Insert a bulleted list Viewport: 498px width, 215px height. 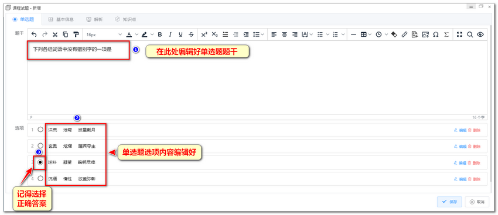point(320,34)
